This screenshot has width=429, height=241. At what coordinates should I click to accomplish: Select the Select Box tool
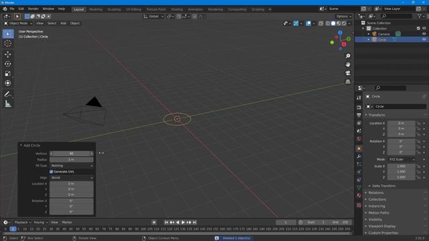[x=8, y=34]
